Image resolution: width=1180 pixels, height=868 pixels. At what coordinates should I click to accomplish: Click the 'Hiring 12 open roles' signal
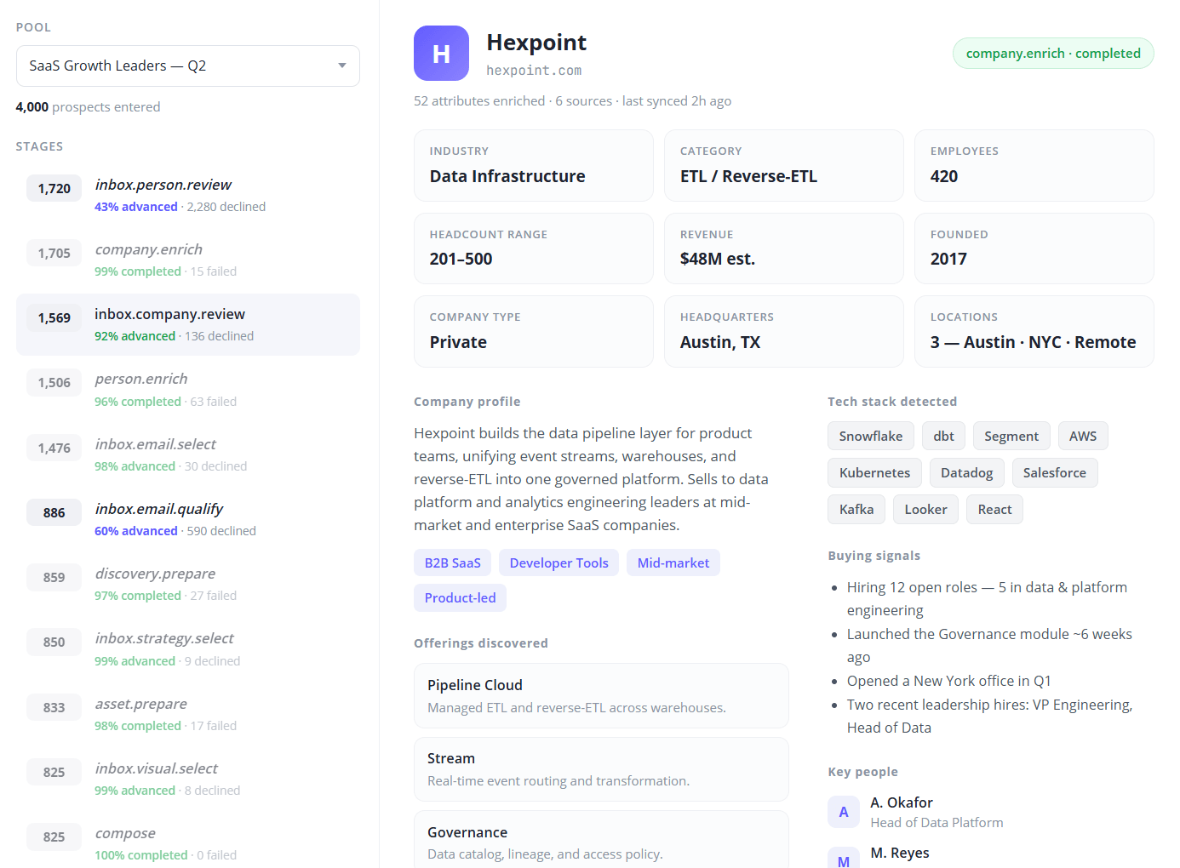point(987,598)
